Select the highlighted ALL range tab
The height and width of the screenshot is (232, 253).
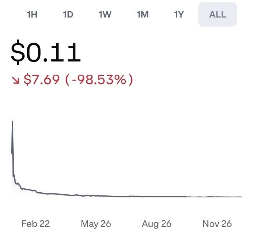[217, 14]
